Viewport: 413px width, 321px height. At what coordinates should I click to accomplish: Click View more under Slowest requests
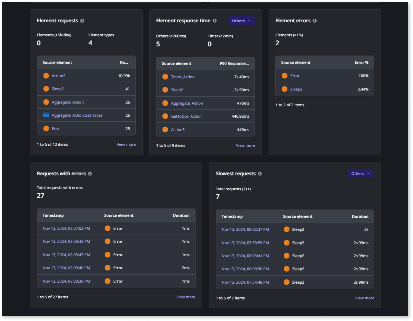point(365,298)
